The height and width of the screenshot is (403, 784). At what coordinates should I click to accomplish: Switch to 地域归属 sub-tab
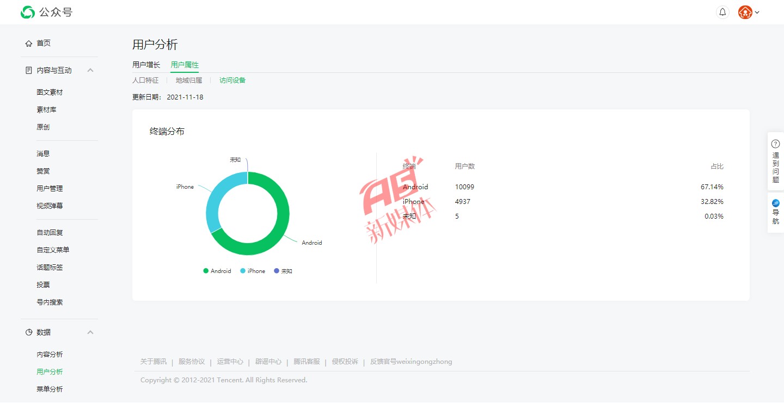pos(189,80)
